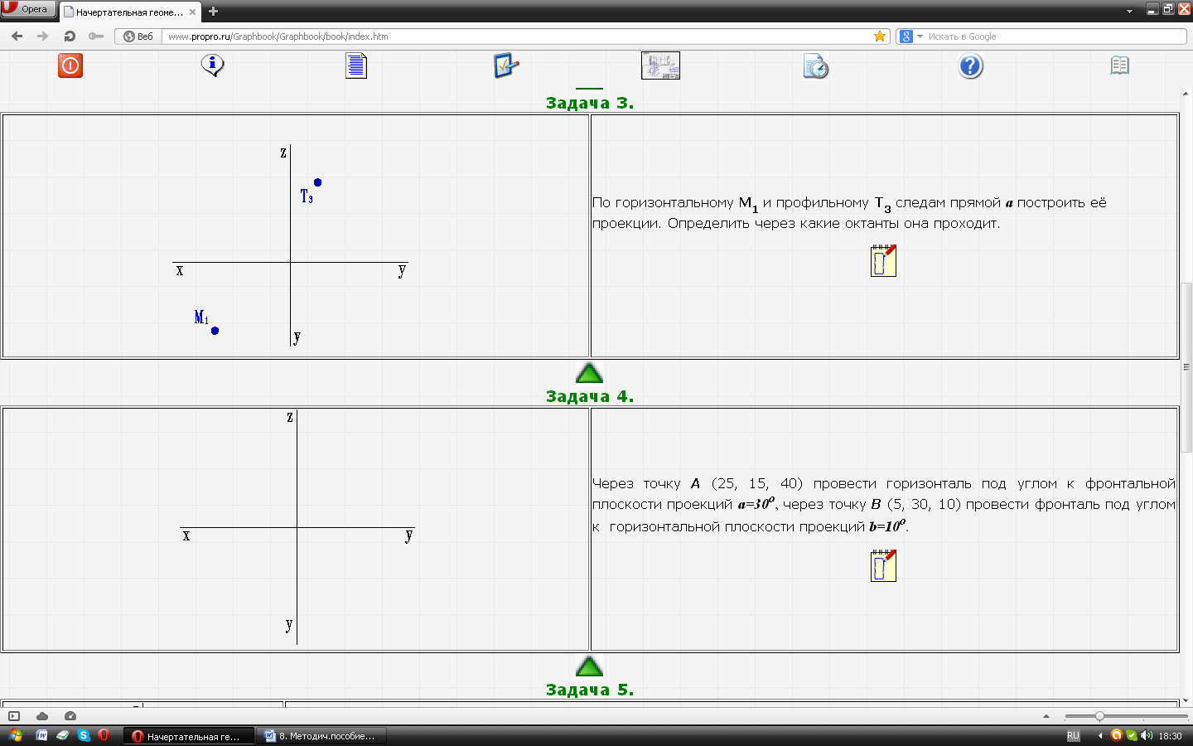Click scrollbar down arrow
This screenshot has width=1193, height=746.
click(x=1186, y=701)
